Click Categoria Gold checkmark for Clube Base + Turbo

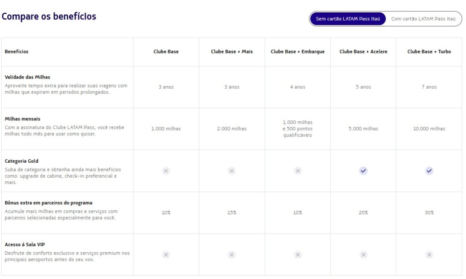click(429, 171)
